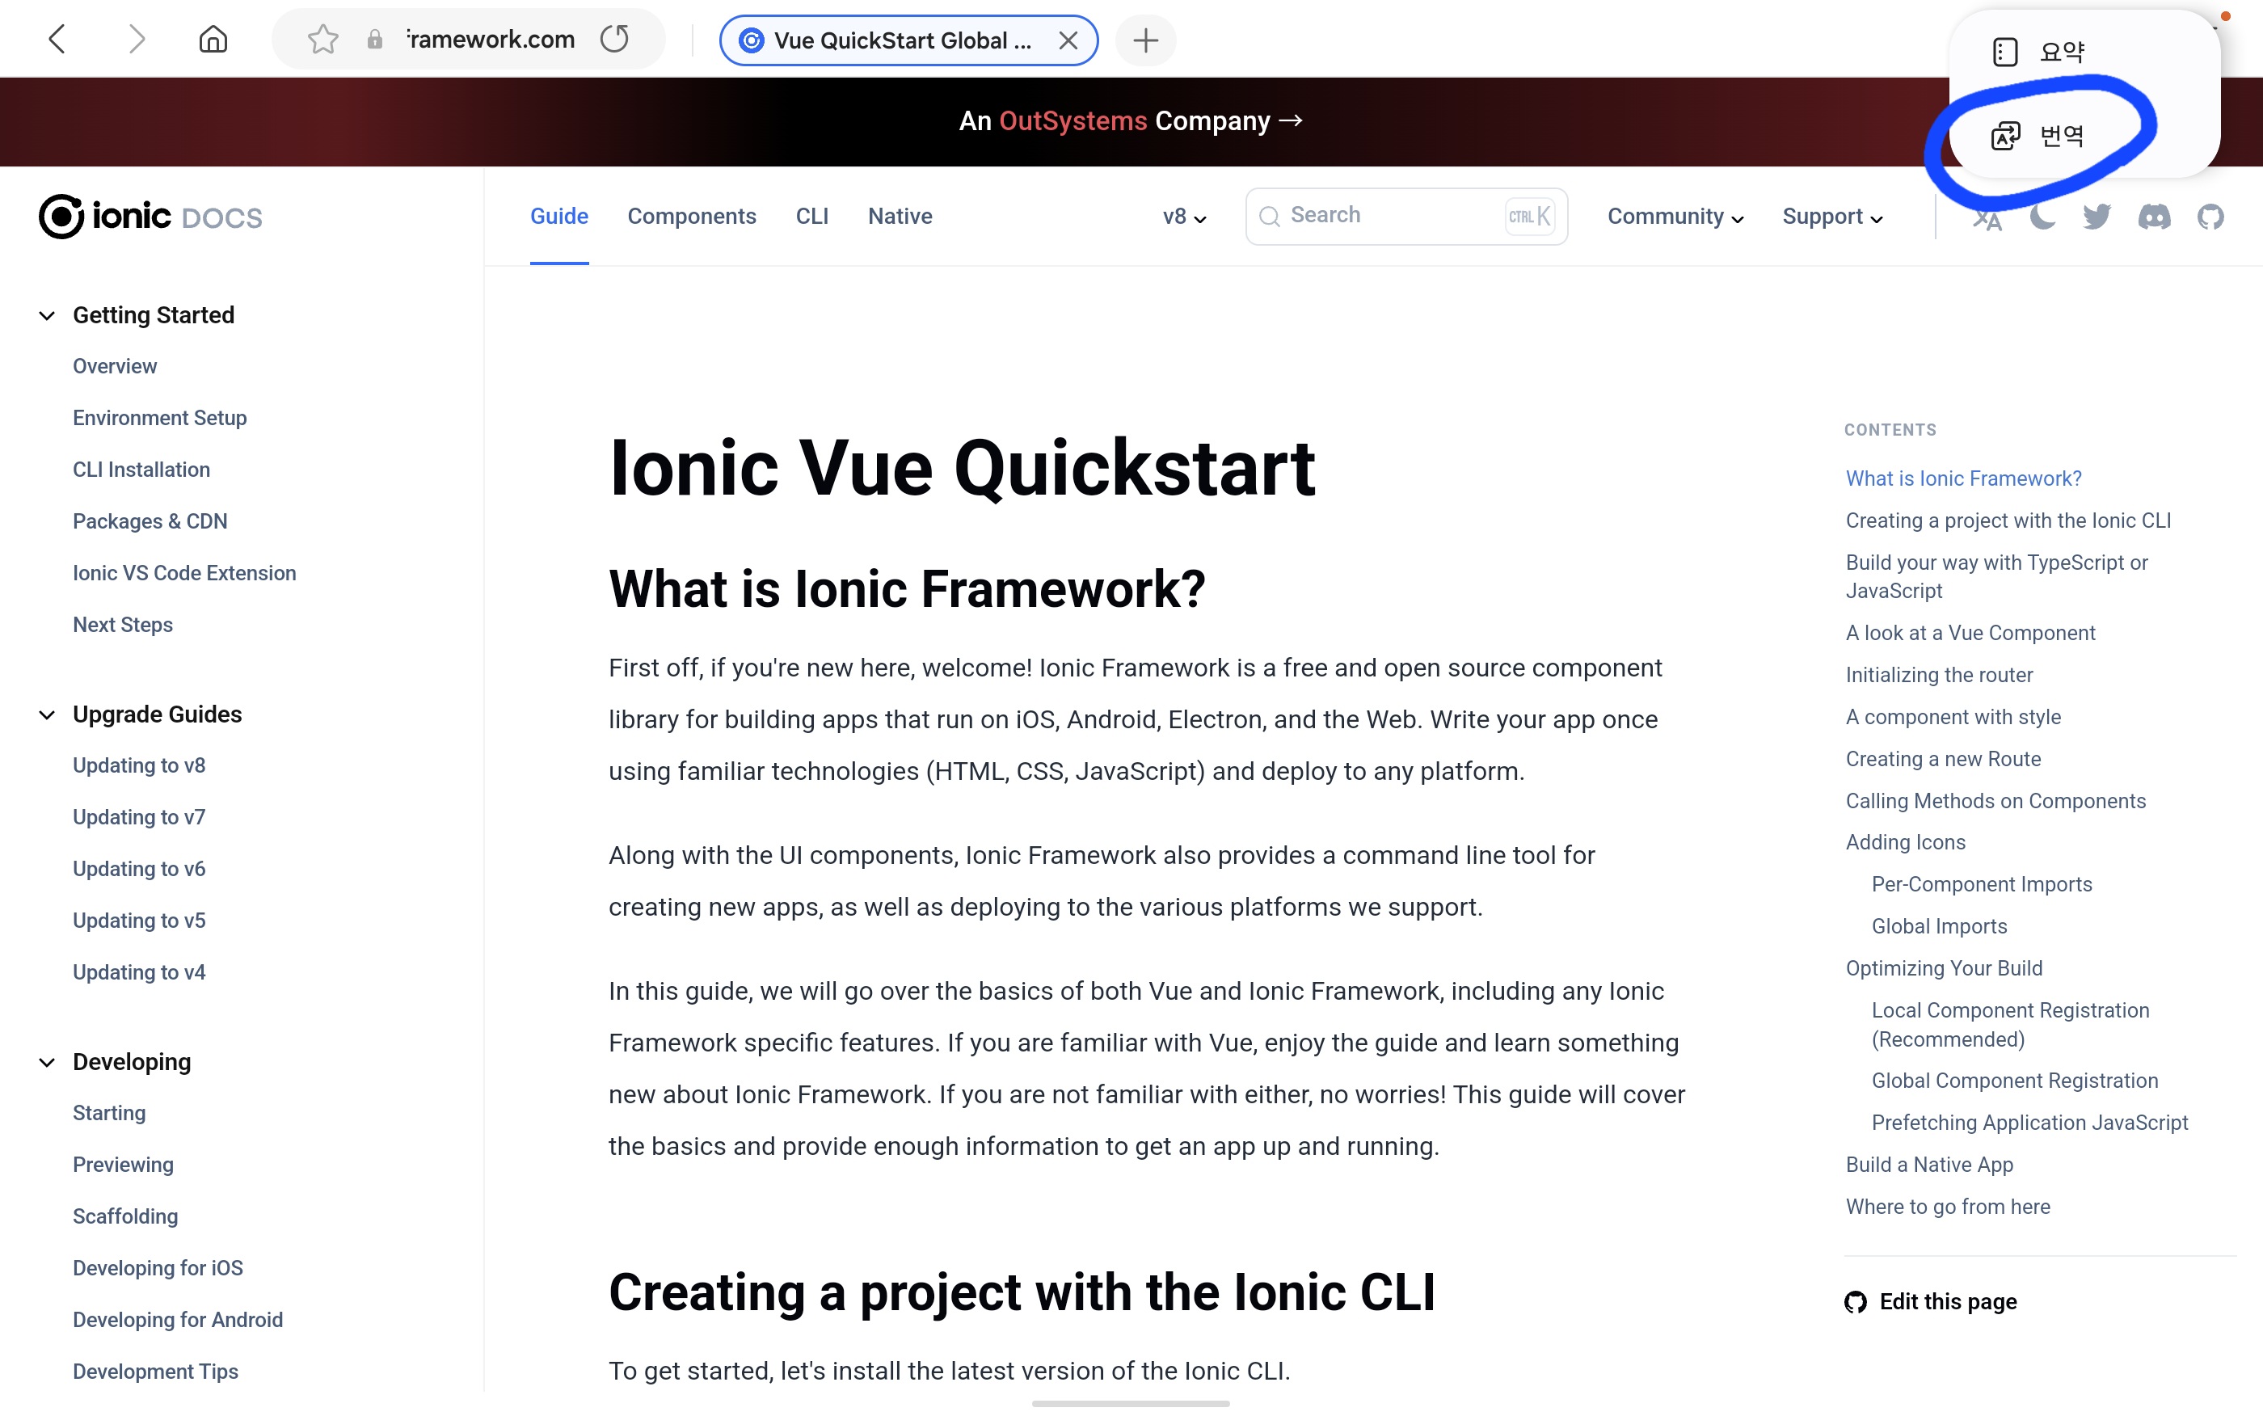Jump to Optimizing Your Build section

pyautogui.click(x=1944, y=969)
